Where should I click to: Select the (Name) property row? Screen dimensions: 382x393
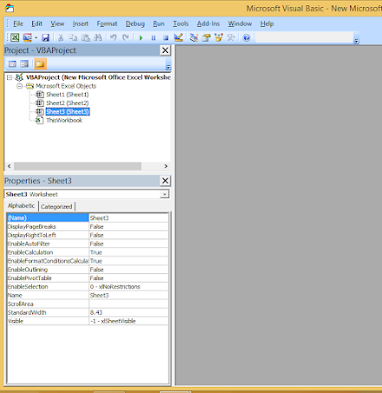[87, 218]
